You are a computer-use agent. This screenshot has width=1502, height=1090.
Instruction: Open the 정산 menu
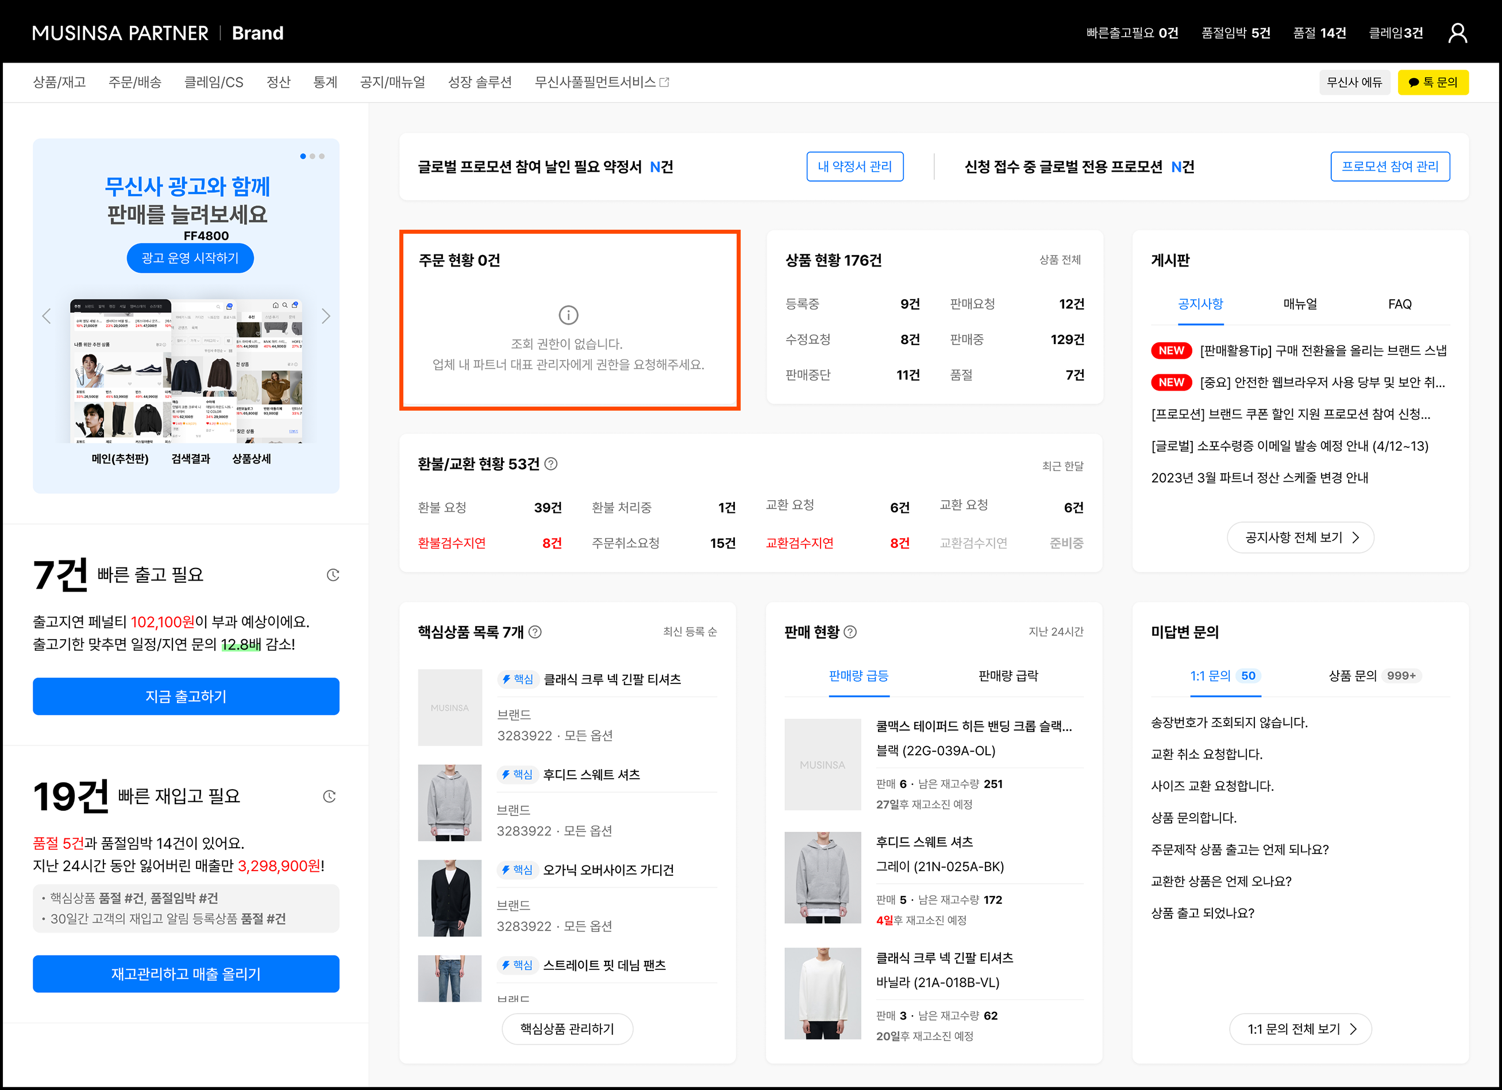(278, 82)
